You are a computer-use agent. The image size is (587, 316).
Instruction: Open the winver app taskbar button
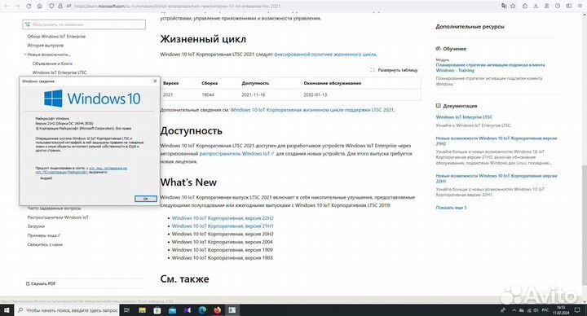click(x=232, y=310)
